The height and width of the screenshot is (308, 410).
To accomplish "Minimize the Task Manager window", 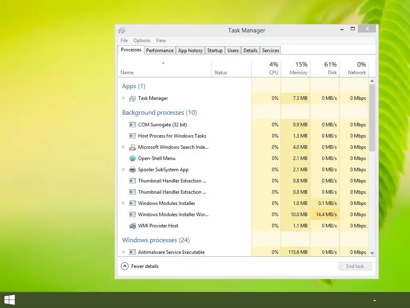I will pyautogui.click(x=342, y=29).
